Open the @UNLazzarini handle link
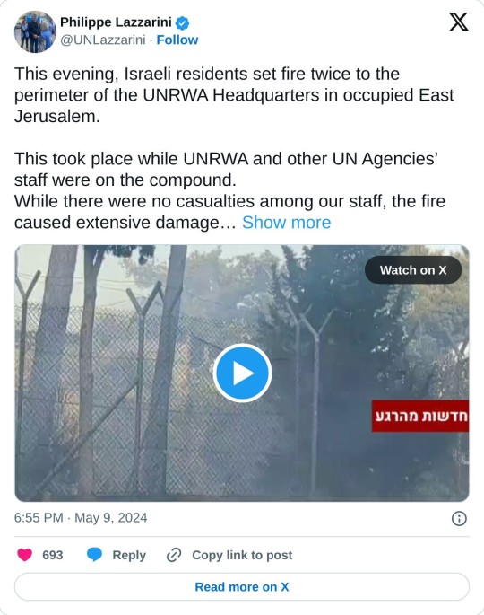Image resolution: width=484 pixels, height=615 pixels. (x=102, y=40)
